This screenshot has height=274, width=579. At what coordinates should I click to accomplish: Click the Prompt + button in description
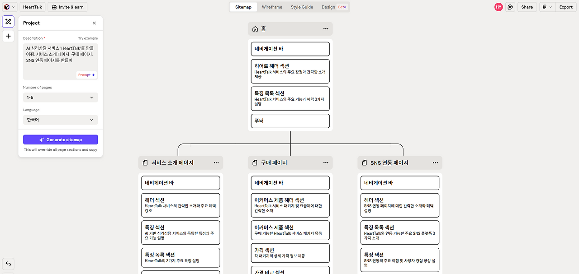tap(86, 75)
